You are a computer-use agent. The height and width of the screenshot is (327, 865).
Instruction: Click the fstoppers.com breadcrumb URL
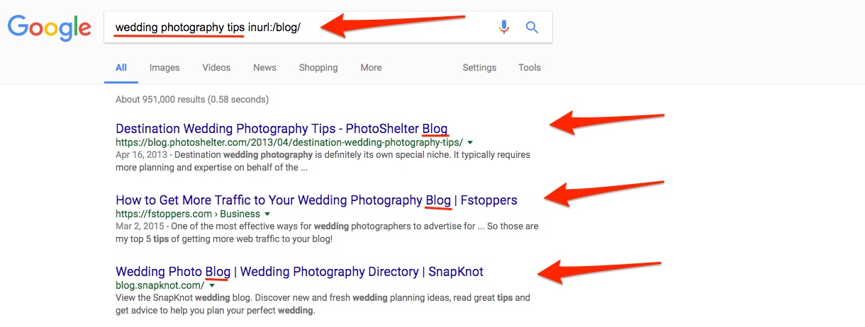click(x=188, y=214)
